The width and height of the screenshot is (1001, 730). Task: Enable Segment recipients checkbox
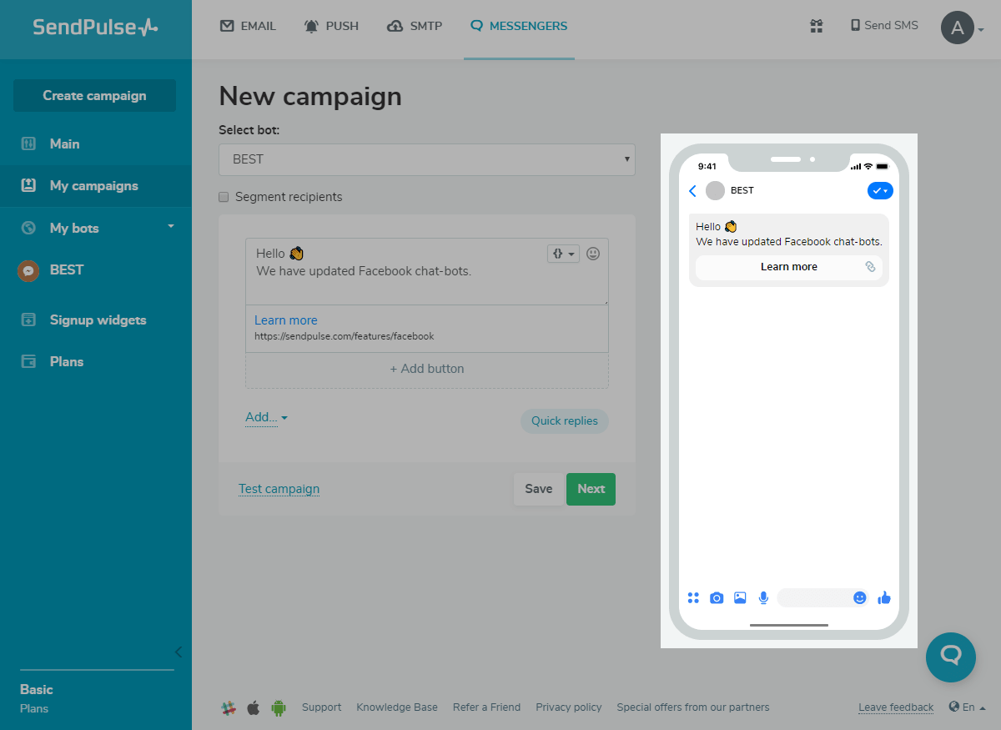224,197
